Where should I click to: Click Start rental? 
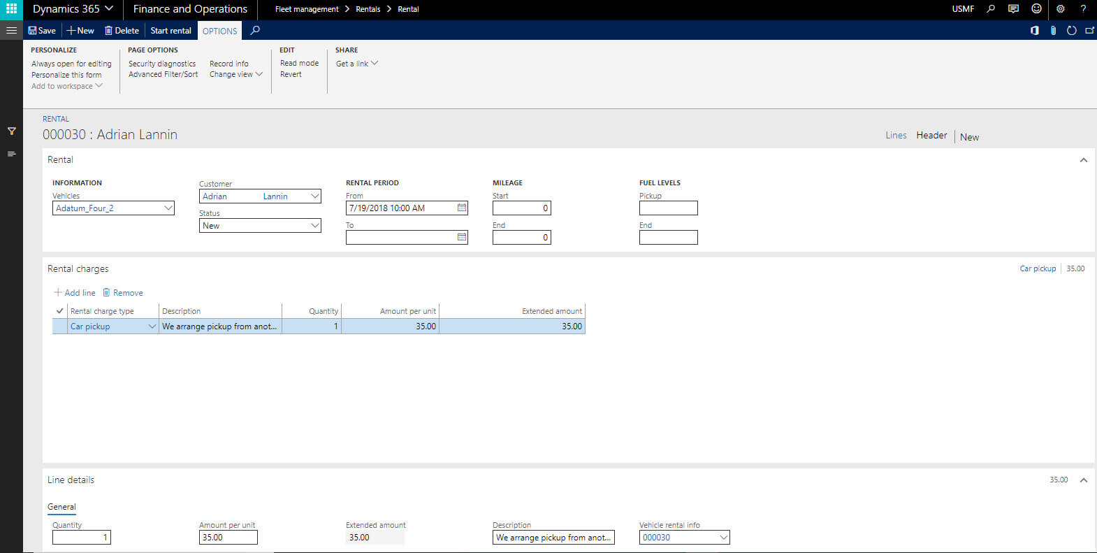pos(170,31)
